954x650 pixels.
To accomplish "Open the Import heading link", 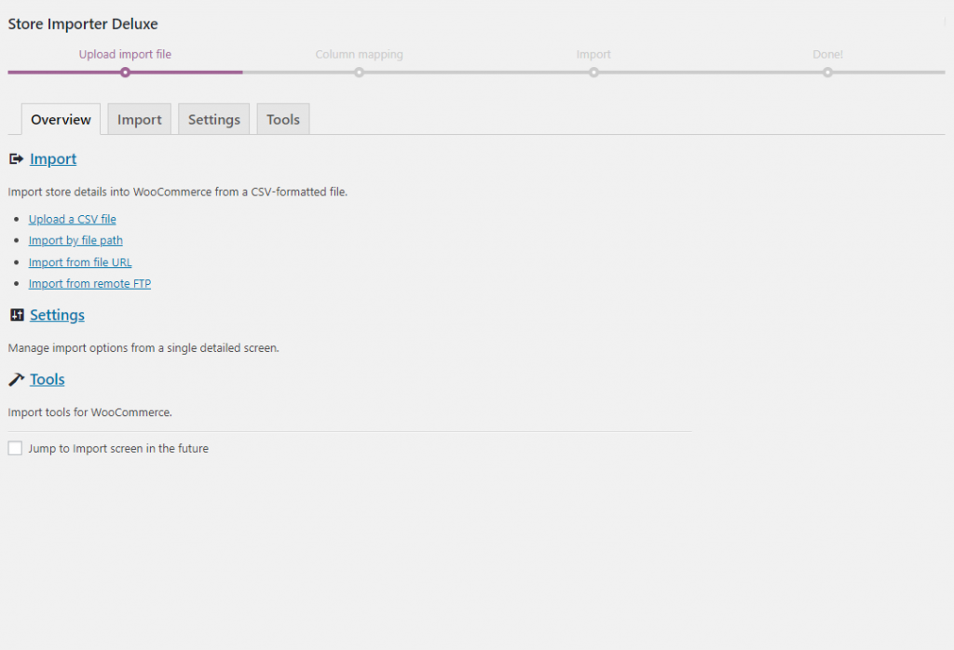I will coord(53,159).
